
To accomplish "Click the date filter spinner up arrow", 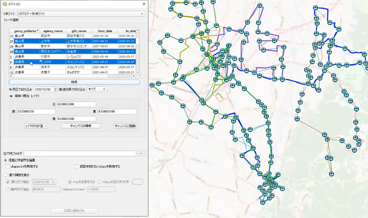I will pyautogui.click(x=55, y=88).
